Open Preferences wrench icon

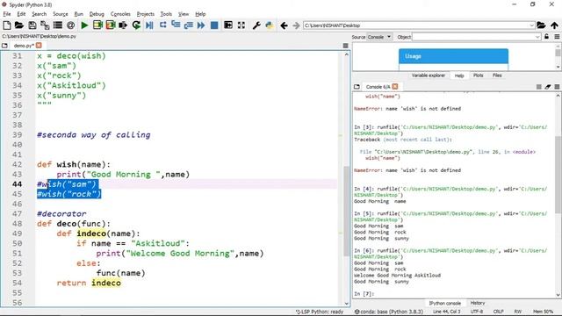click(256, 25)
